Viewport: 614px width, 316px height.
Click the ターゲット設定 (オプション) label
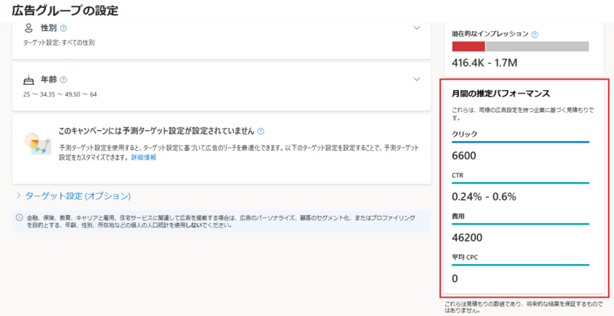77,195
